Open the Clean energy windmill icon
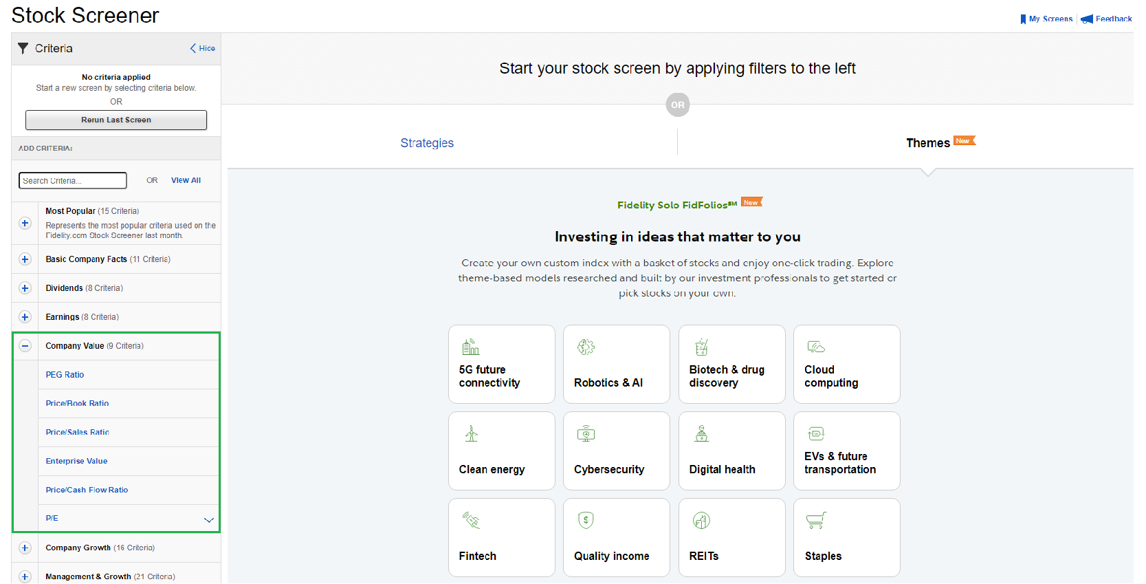 coord(471,433)
